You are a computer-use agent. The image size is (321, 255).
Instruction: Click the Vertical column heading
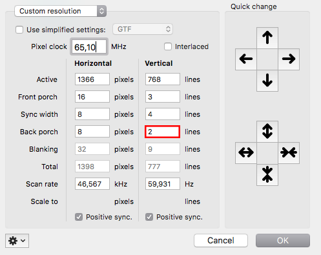coord(159,63)
